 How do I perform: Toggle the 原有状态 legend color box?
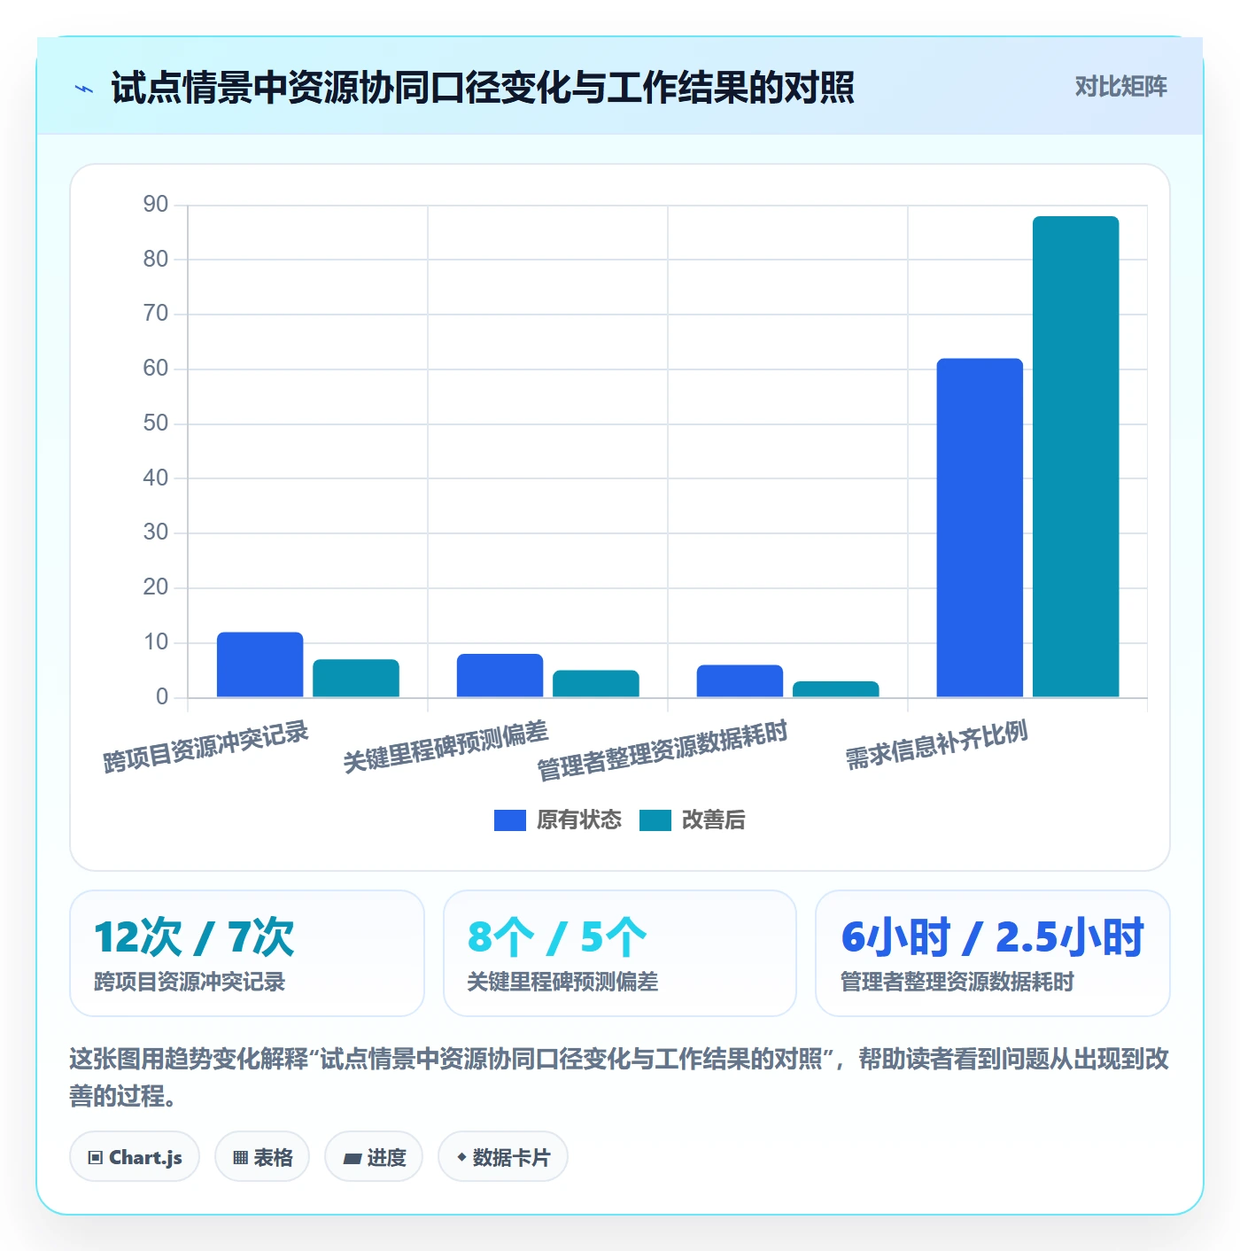(x=509, y=820)
